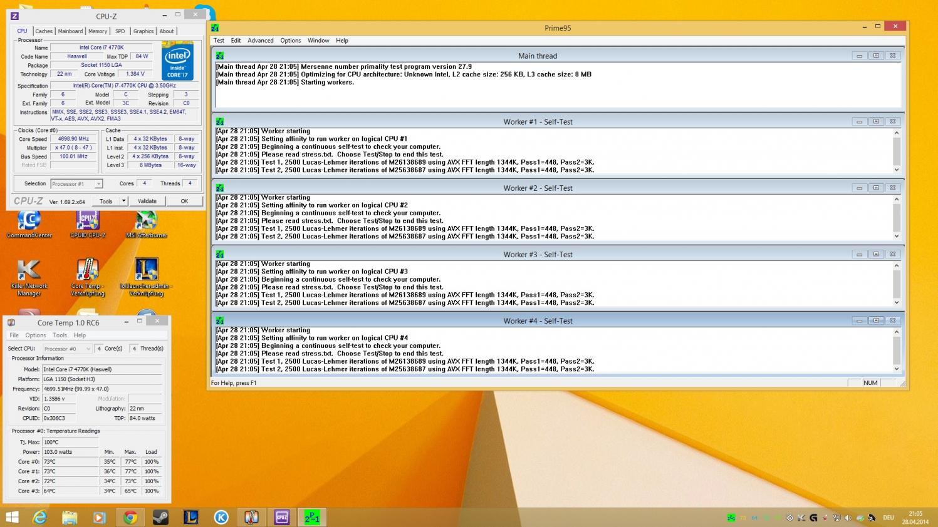Open the CPUID CPU-Z desktop shortcut

pyautogui.click(x=87, y=224)
